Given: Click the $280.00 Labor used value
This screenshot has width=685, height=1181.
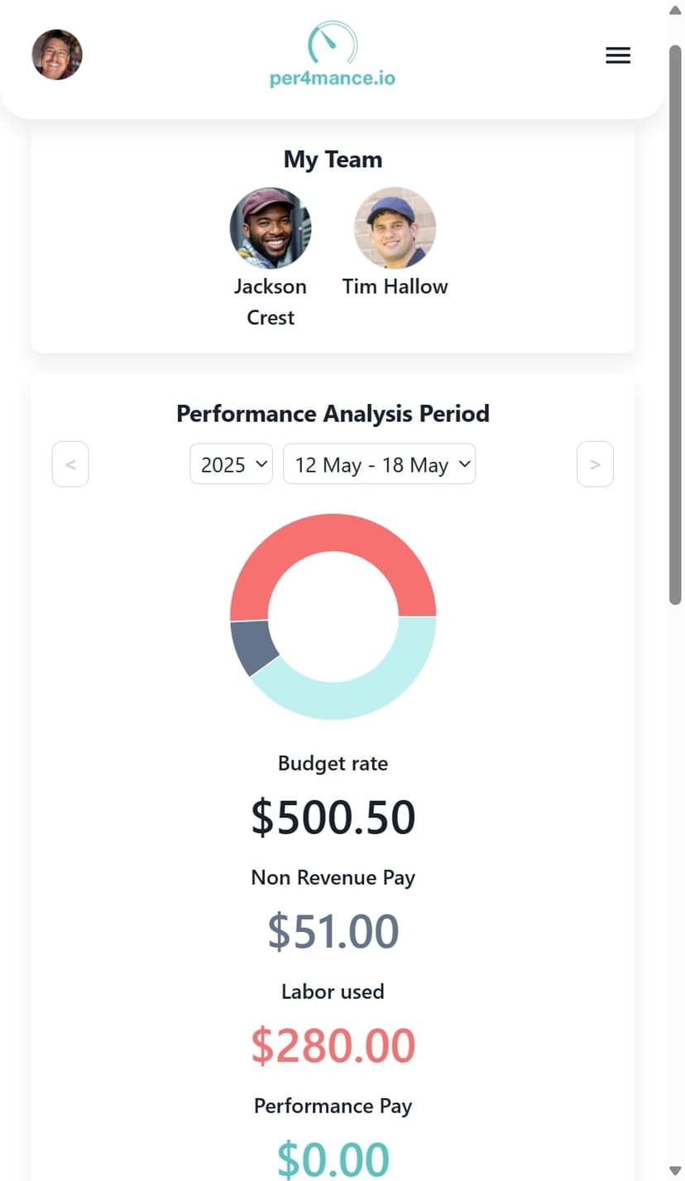Looking at the screenshot, I should click(333, 1046).
